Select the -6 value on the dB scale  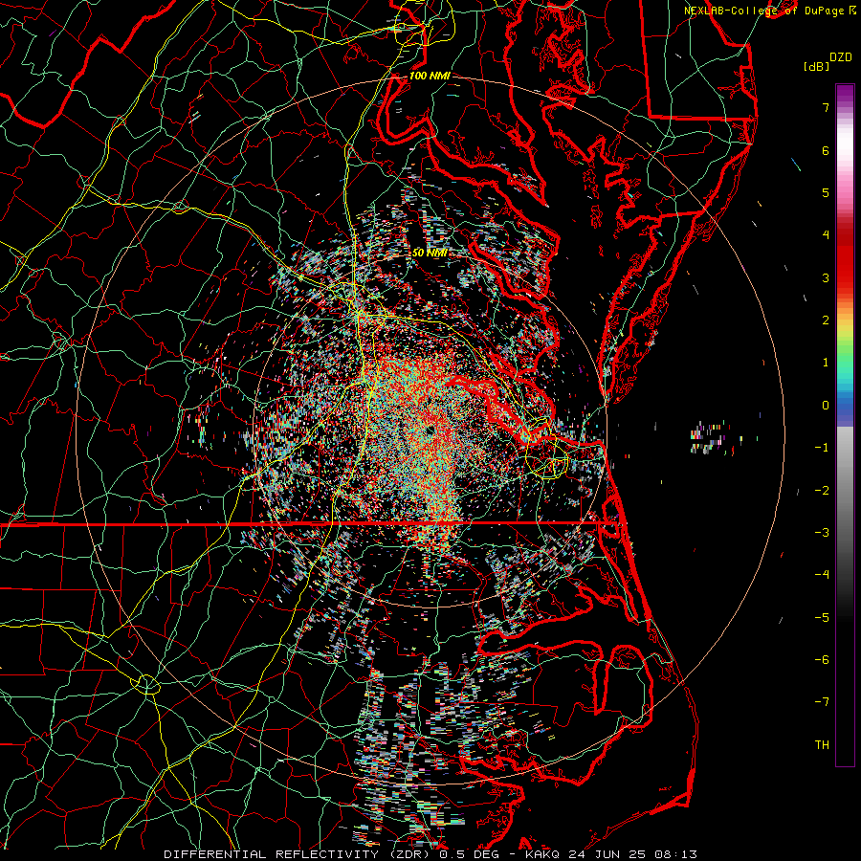click(x=822, y=660)
